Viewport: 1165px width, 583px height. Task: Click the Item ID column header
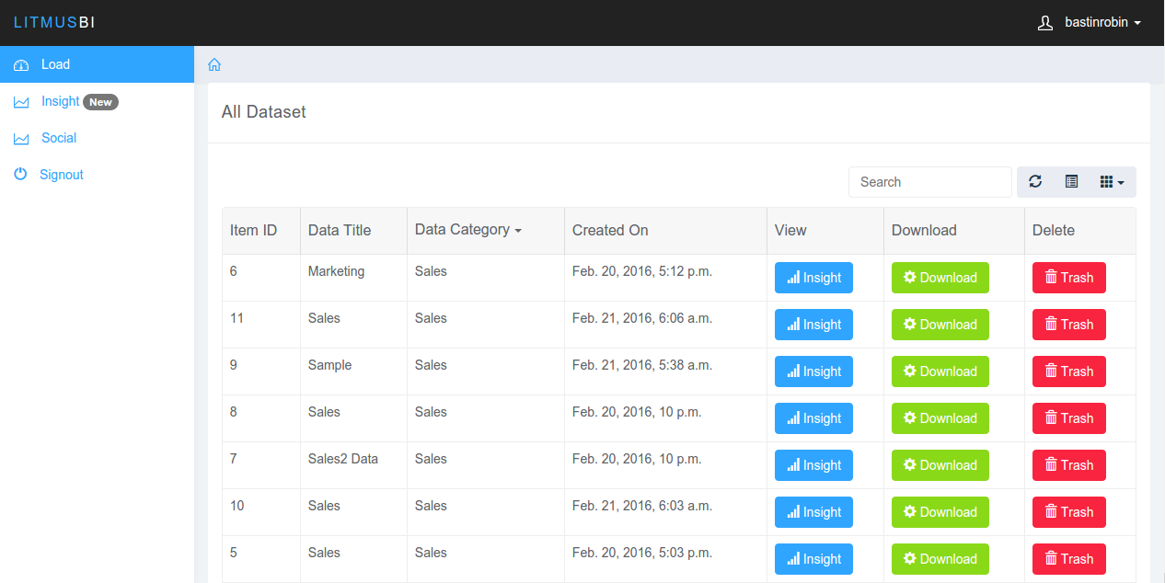pos(254,231)
